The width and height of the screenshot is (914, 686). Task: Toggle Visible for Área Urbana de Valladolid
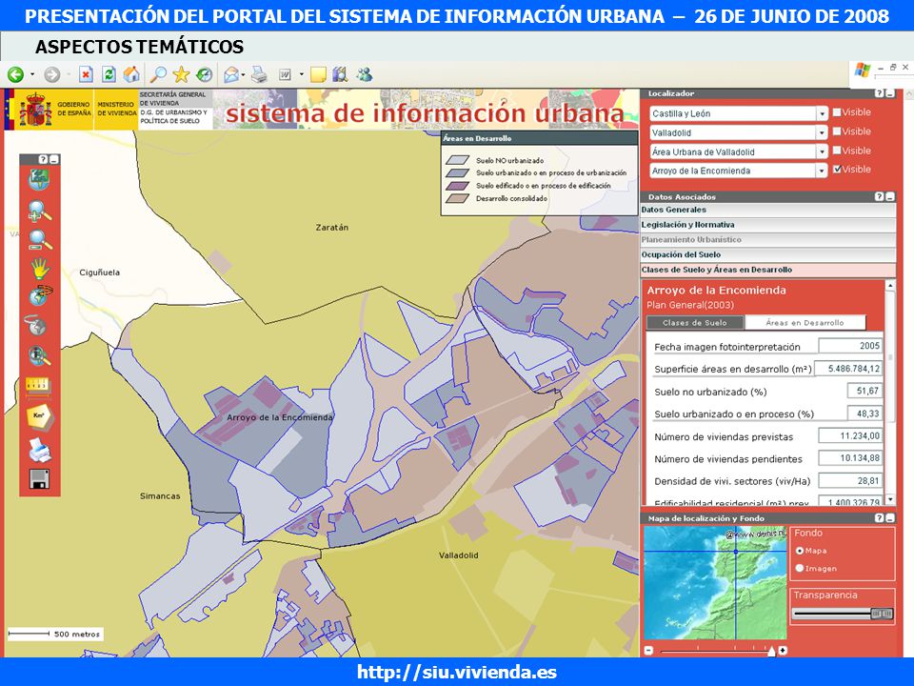pos(837,151)
